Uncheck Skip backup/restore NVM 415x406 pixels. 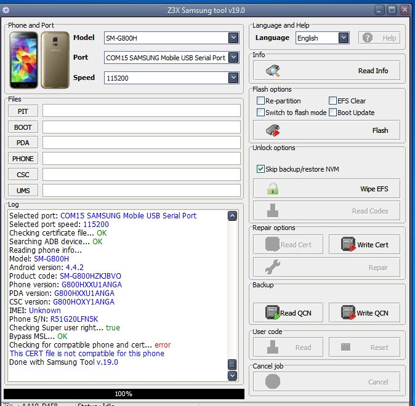pyautogui.click(x=260, y=169)
